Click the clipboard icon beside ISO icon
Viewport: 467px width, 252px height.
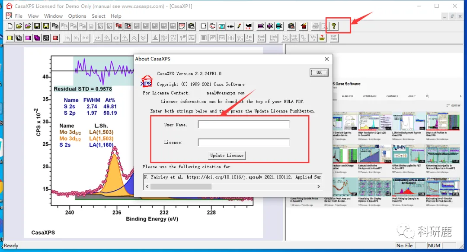[x=191, y=26]
